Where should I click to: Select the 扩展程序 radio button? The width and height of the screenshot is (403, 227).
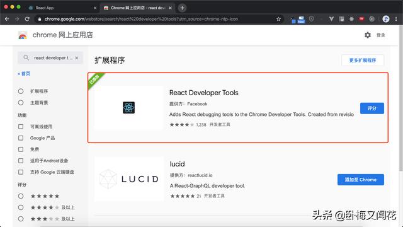[21, 91]
